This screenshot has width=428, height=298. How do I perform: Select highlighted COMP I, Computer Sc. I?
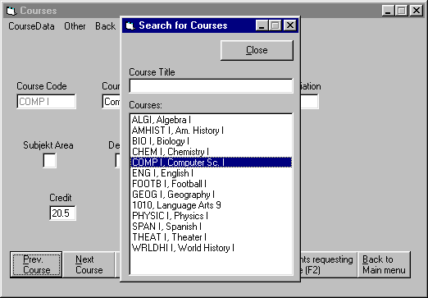pyautogui.click(x=211, y=163)
